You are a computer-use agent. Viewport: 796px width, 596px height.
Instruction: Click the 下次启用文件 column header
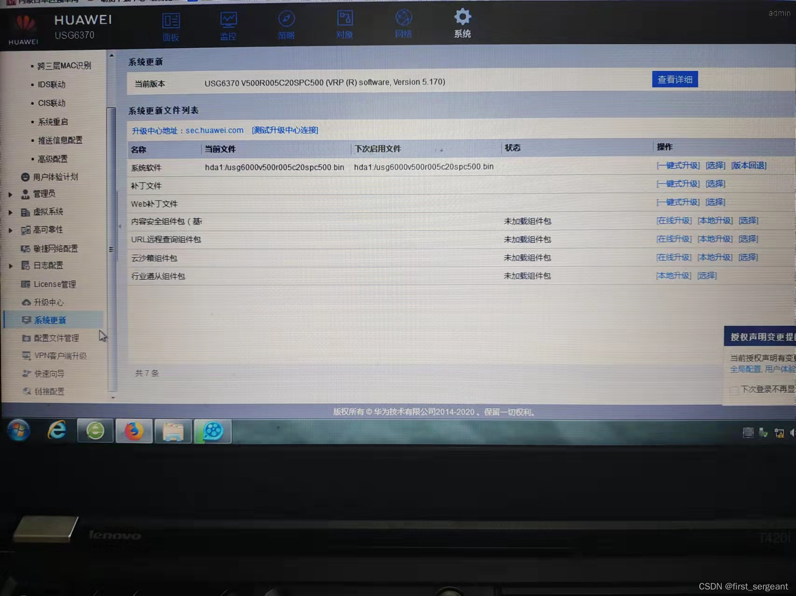click(377, 149)
